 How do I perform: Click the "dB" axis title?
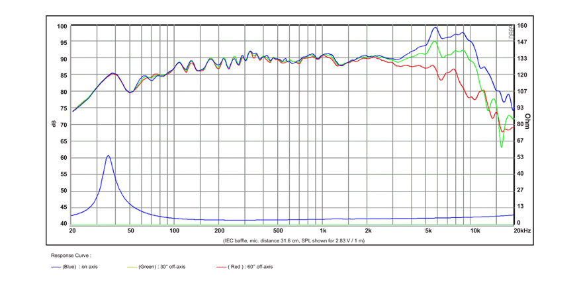point(54,124)
